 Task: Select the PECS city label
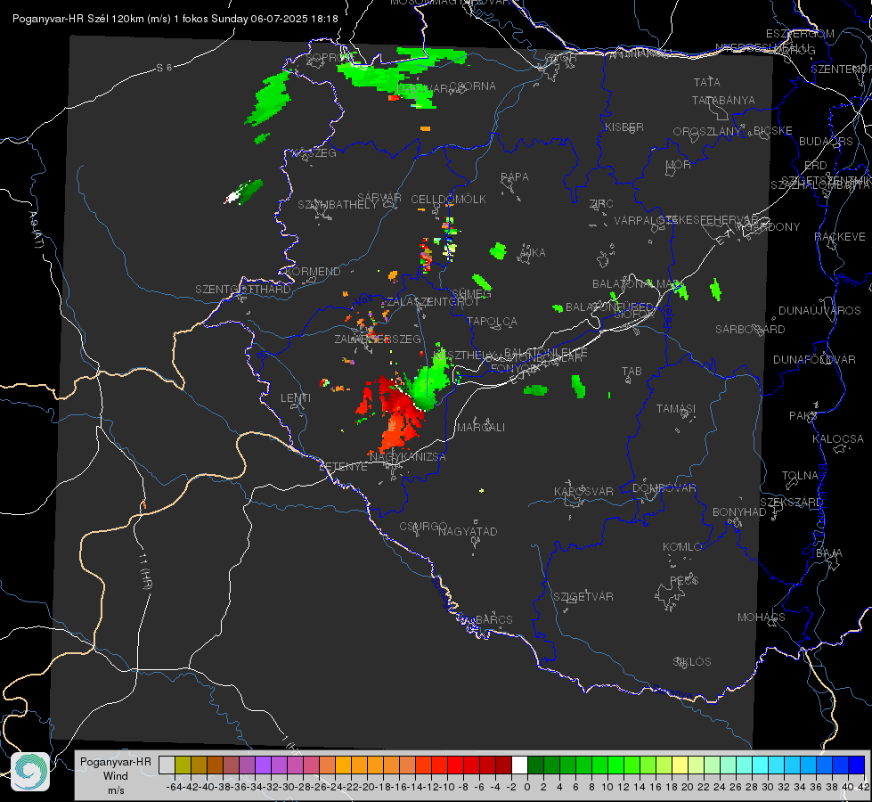click(x=683, y=580)
